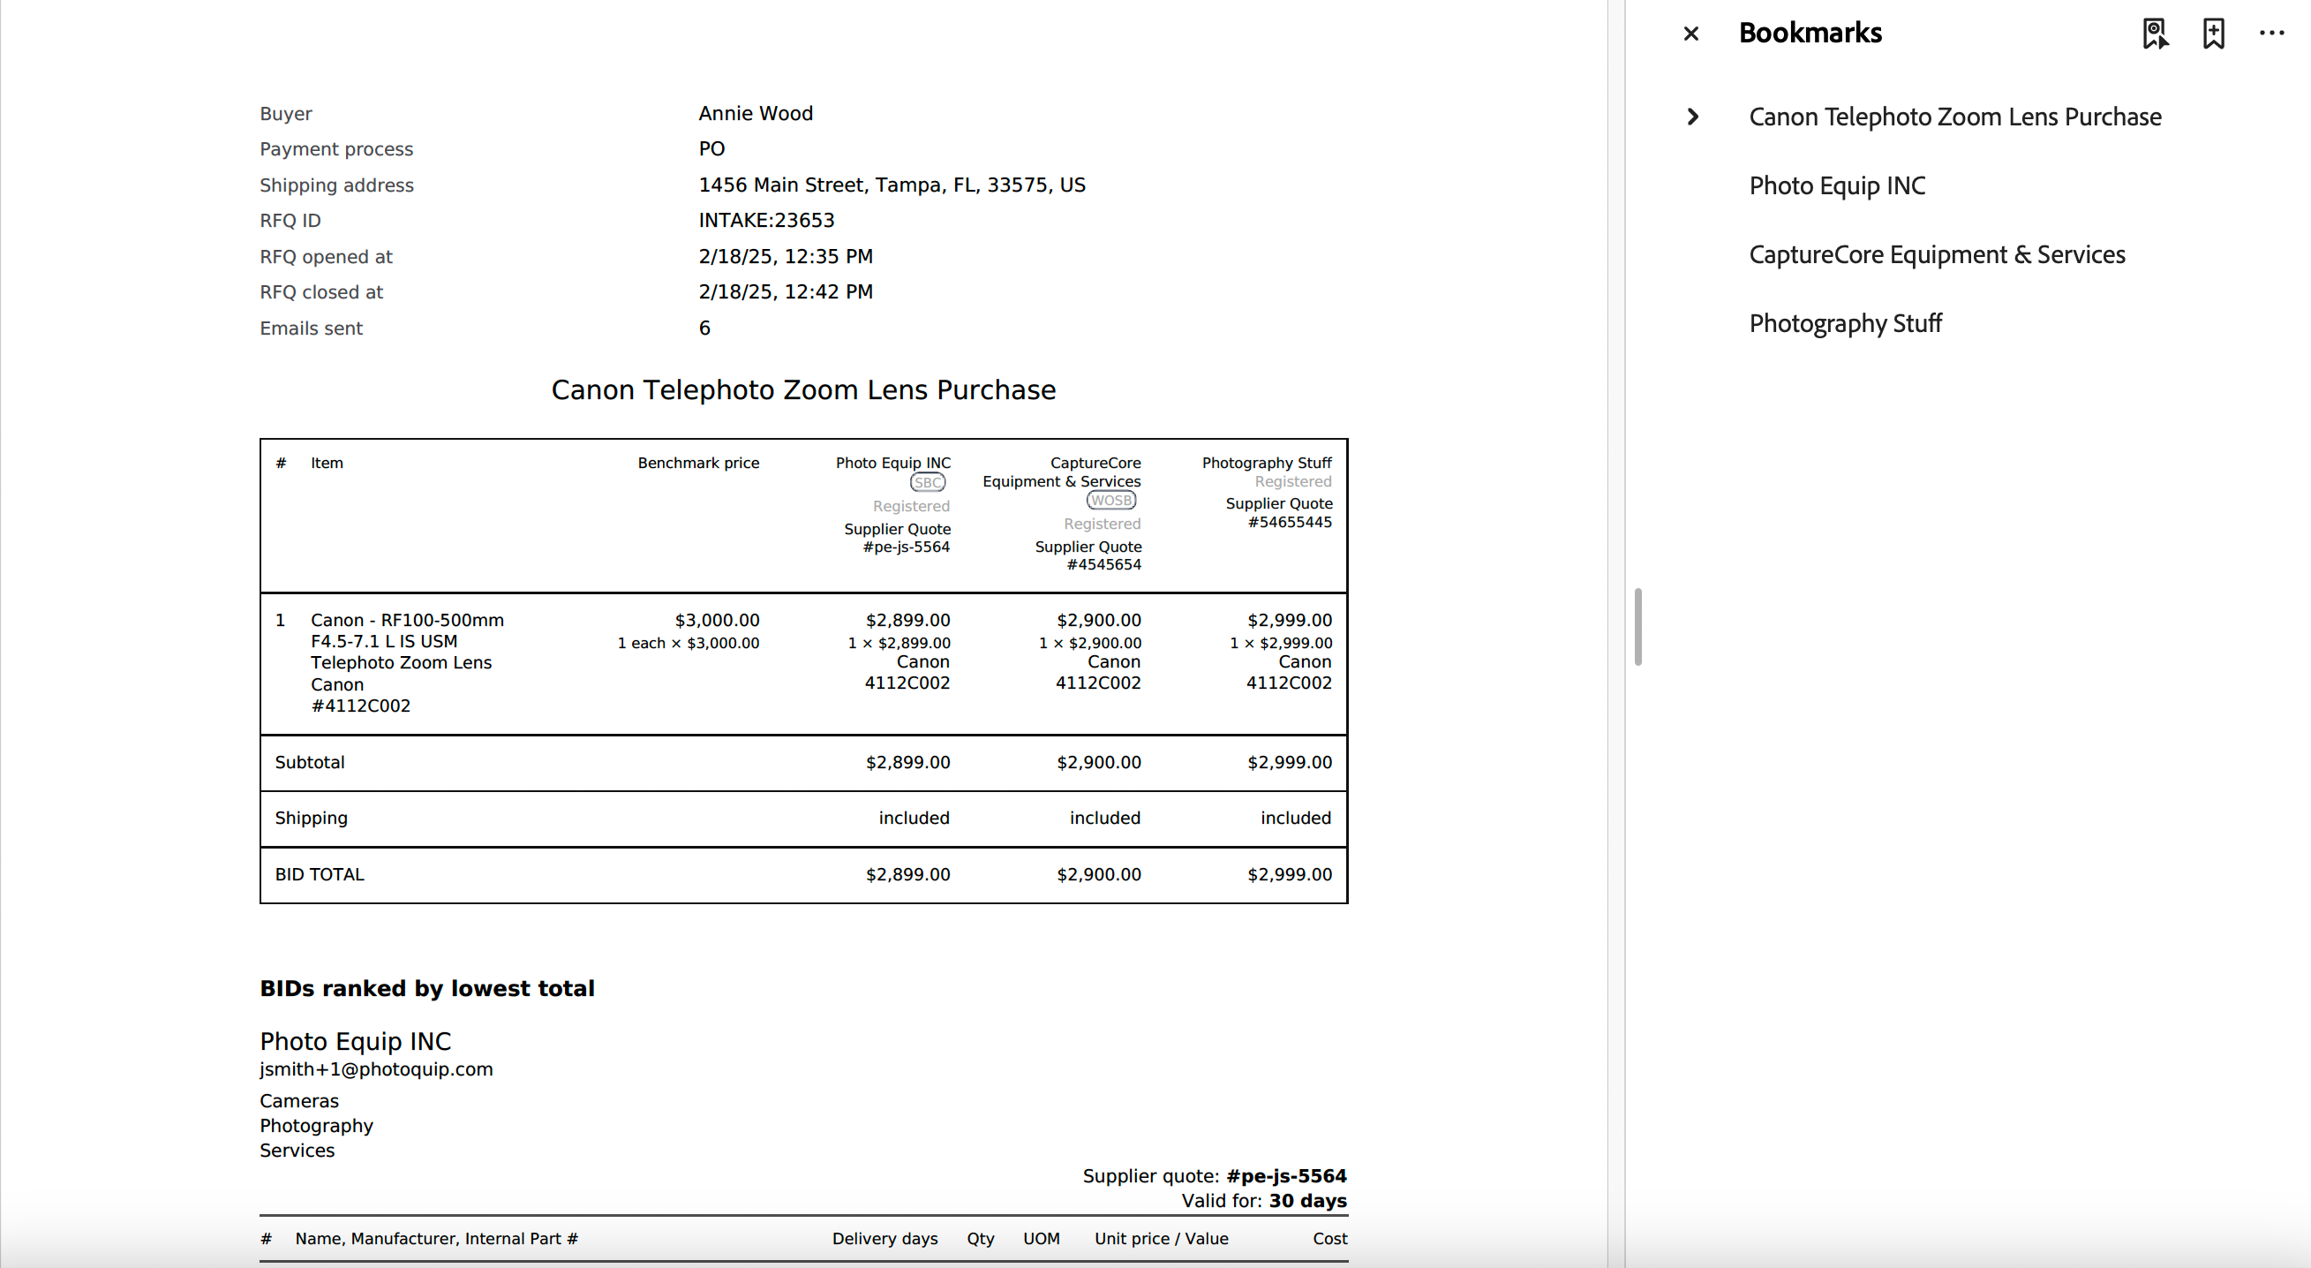The height and width of the screenshot is (1268, 2311).
Task: Click the Photo Equip INC supplier heading
Action: [x=355, y=1041]
